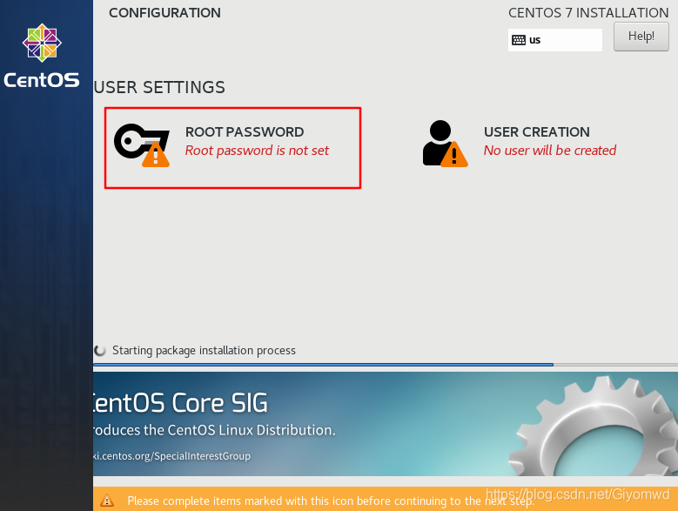Click 'No user will be created' text
This screenshot has height=511, width=678.
tap(549, 151)
